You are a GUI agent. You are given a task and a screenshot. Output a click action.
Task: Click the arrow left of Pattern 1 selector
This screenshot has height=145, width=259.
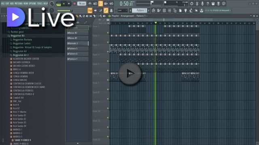pos(130,10)
